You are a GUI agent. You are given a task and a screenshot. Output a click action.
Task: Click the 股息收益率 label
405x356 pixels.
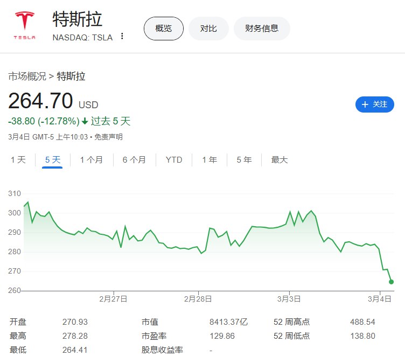(162, 350)
